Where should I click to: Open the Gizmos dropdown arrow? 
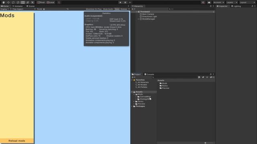coord(129,9)
